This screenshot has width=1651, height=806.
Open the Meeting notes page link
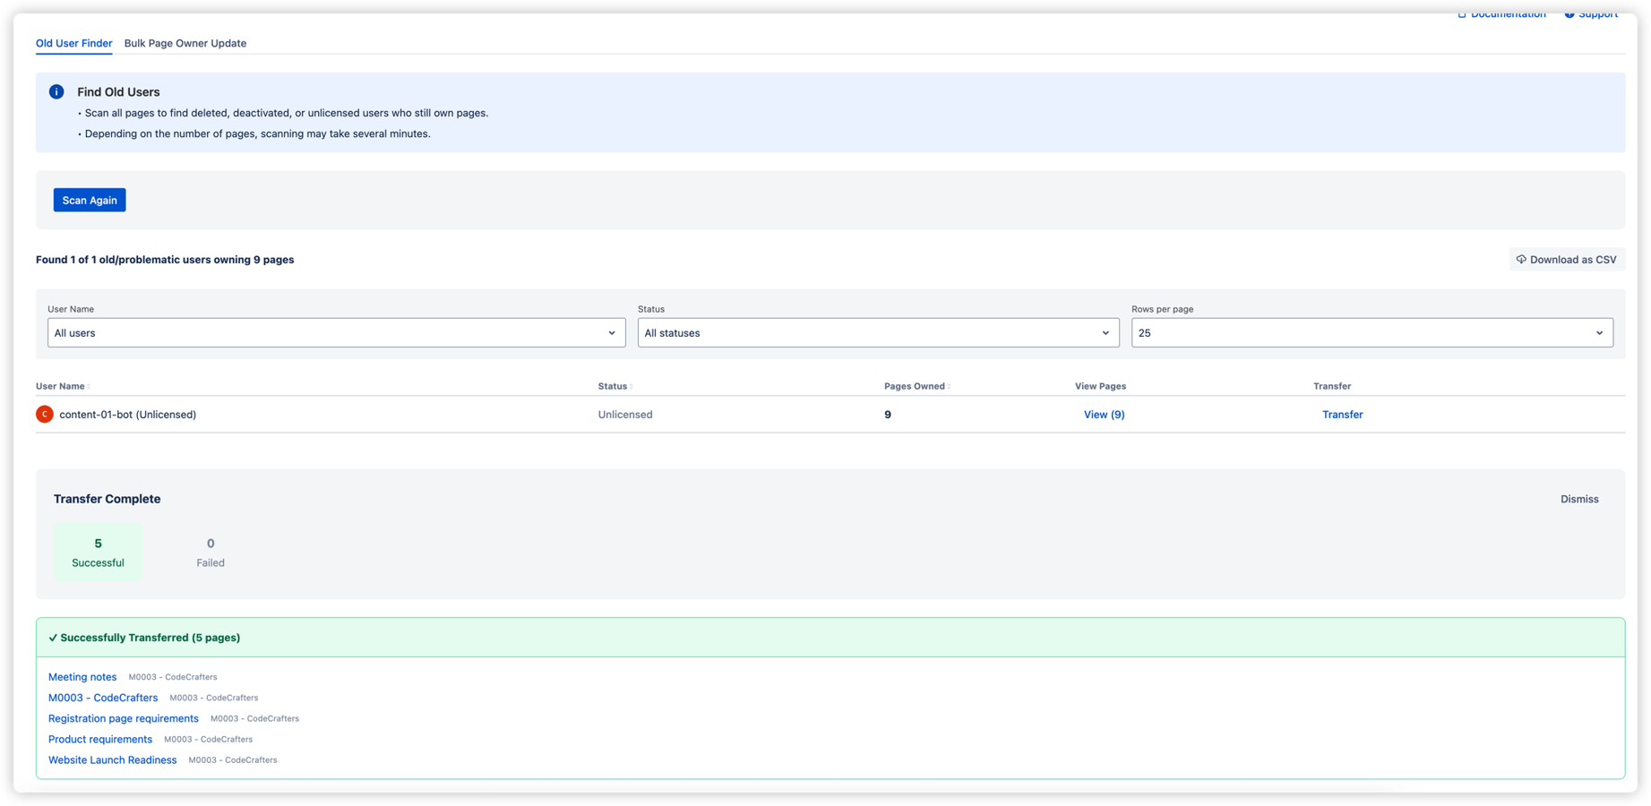82,676
